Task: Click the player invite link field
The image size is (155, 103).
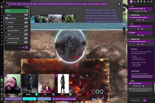Action: [x=142, y=76]
